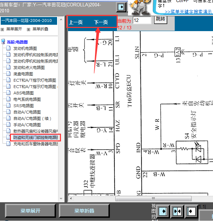Screen dimensions: 213x221
Task: Click the right-arrow view control icon
Action: [163, 211]
